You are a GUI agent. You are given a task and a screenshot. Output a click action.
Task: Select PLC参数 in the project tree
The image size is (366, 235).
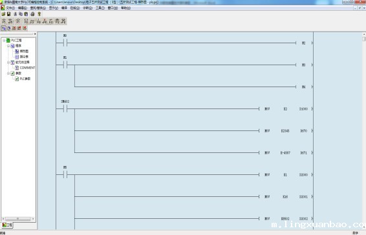click(25, 79)
